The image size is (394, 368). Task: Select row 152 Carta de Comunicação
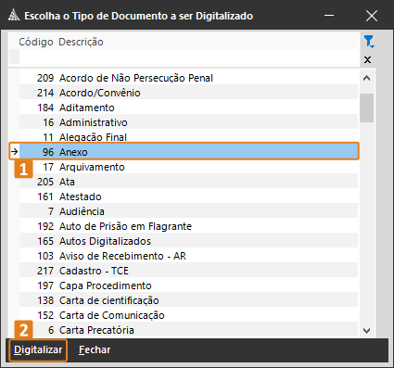click(188, 315)
